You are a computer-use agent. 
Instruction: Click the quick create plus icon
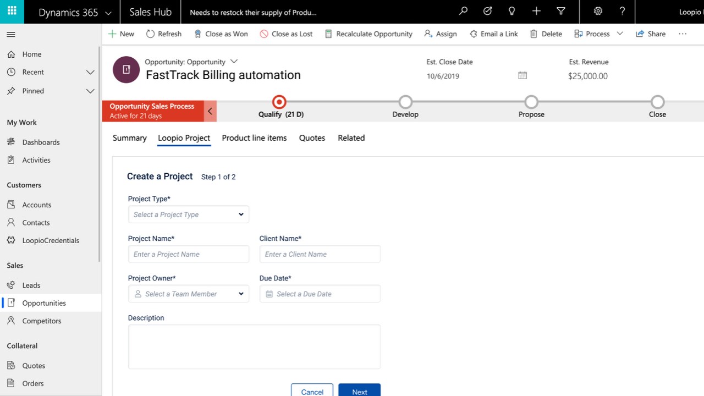coord(536,11)
